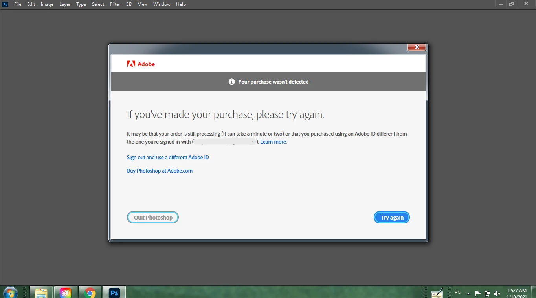This screenshot has width=536, height=298.
Task: Open Buy Photoshop at Adobe.com link
Action: click(160, 171)
